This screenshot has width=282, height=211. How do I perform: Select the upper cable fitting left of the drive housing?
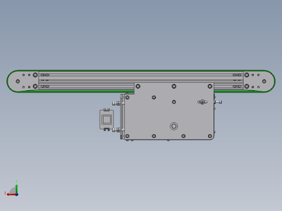click(117, 103)
